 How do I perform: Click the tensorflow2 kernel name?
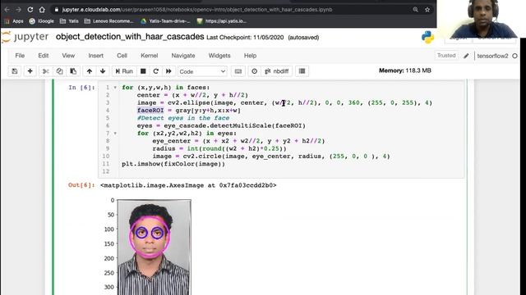(x=492, y=56)
